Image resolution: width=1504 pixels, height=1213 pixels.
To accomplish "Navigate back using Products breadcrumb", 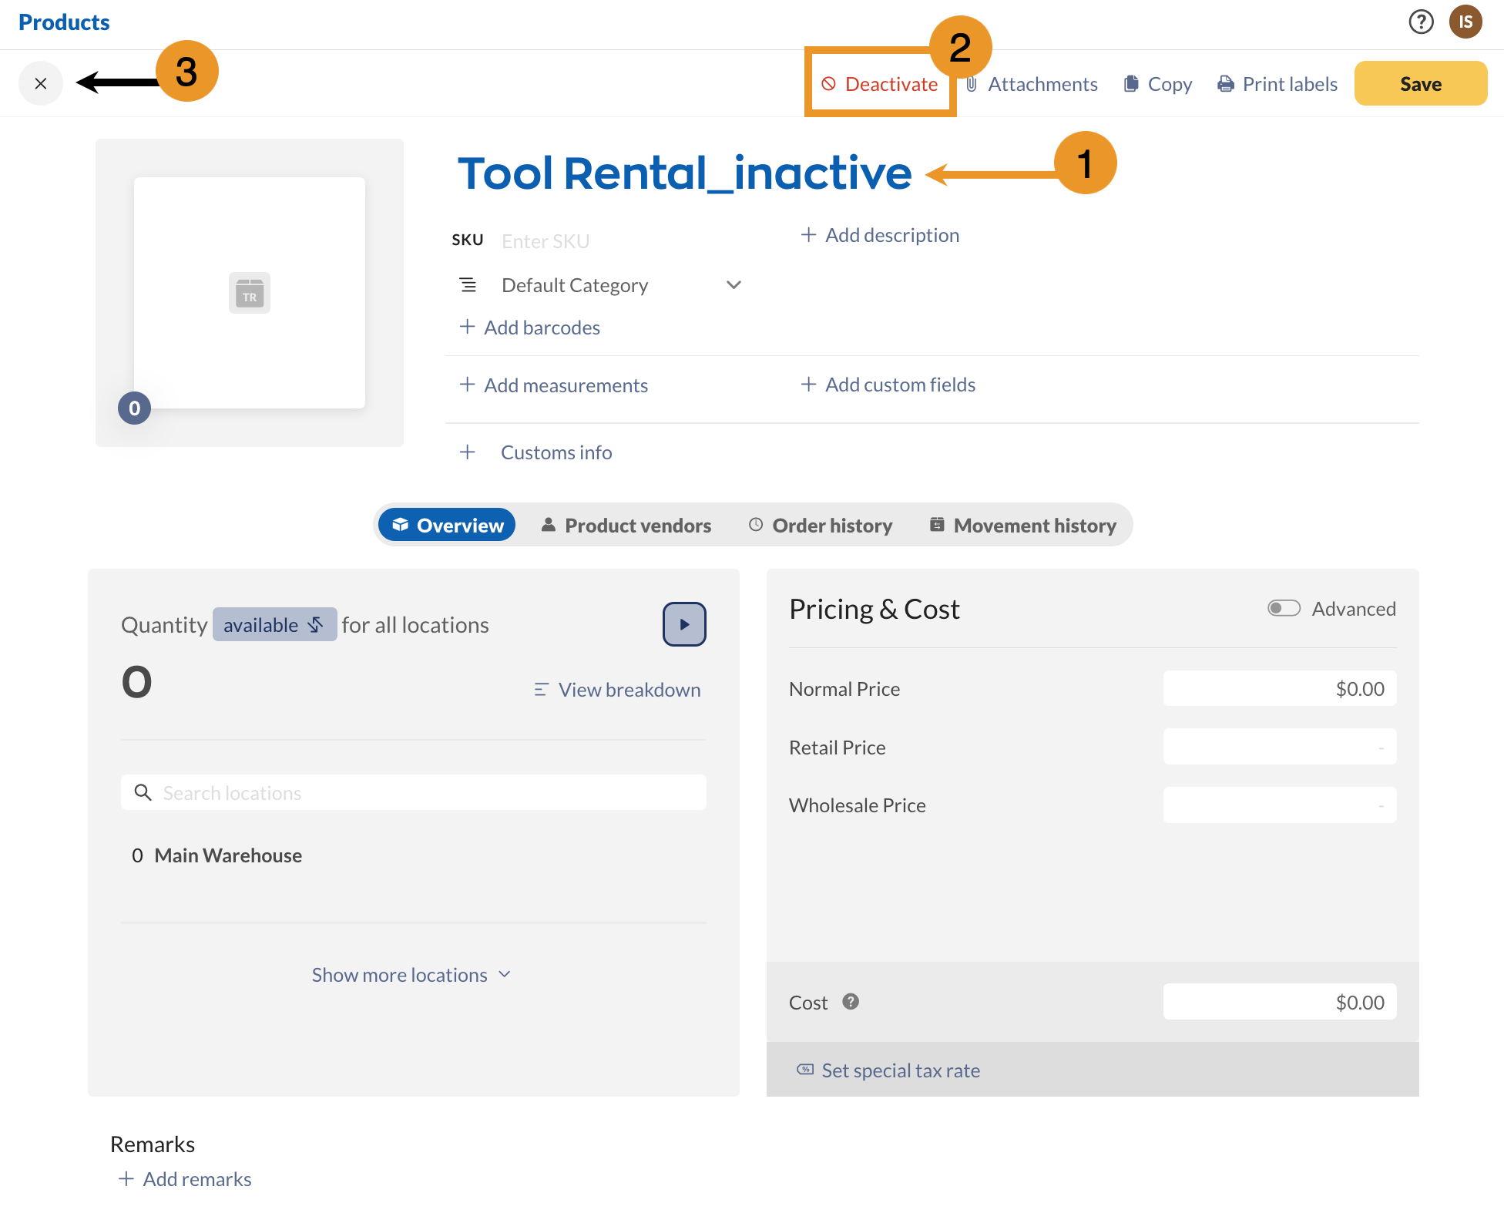I will pos(64,22).
